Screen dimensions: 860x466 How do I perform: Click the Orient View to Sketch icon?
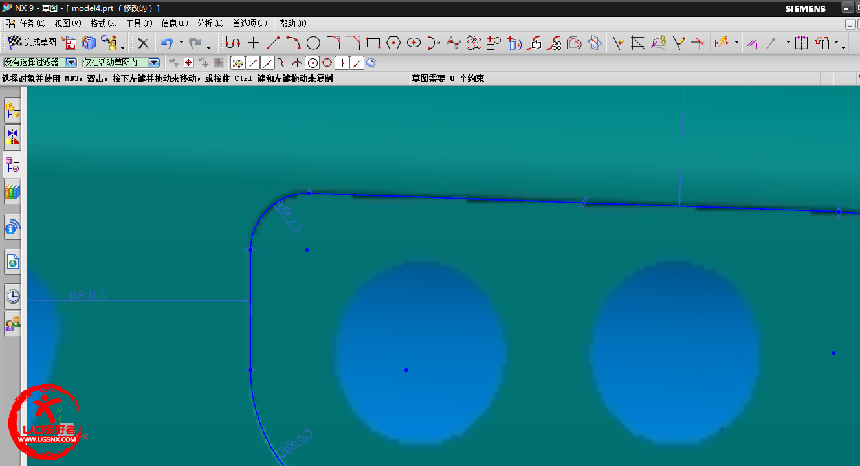[69, 43]
